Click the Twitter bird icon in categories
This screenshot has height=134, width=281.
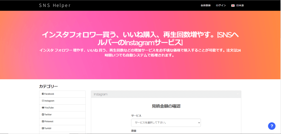43,115
